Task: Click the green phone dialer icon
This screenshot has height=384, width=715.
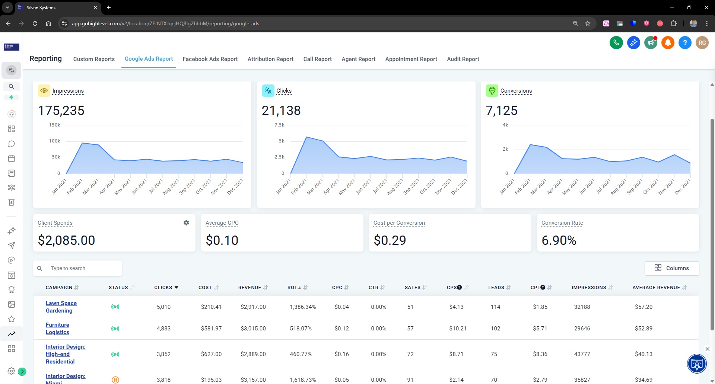Action: point(616,43)
